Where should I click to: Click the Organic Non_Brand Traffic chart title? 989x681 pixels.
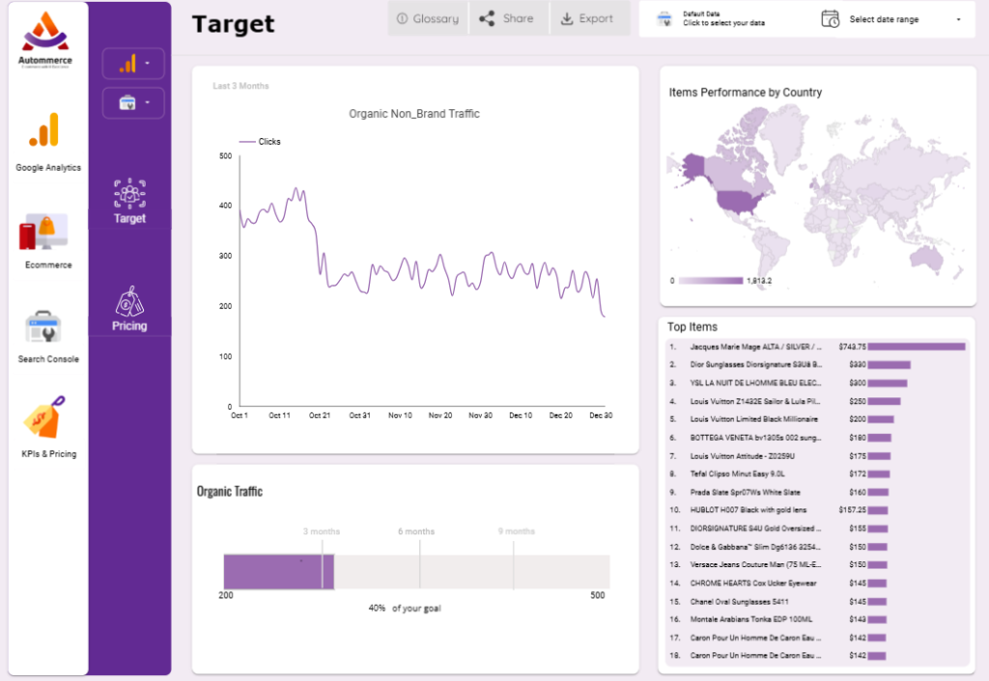414,114
